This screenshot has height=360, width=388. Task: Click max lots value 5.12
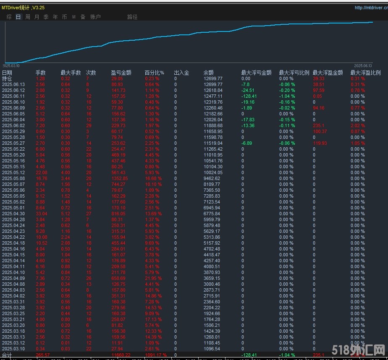(66, 214)
